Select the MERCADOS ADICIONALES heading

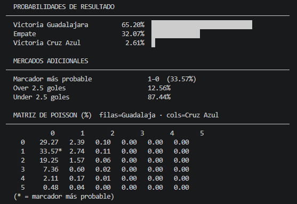coord(51,61)
